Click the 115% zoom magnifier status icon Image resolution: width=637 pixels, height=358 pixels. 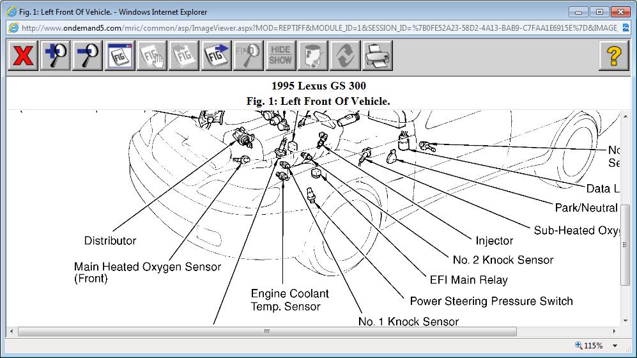(x=578, y=345)
